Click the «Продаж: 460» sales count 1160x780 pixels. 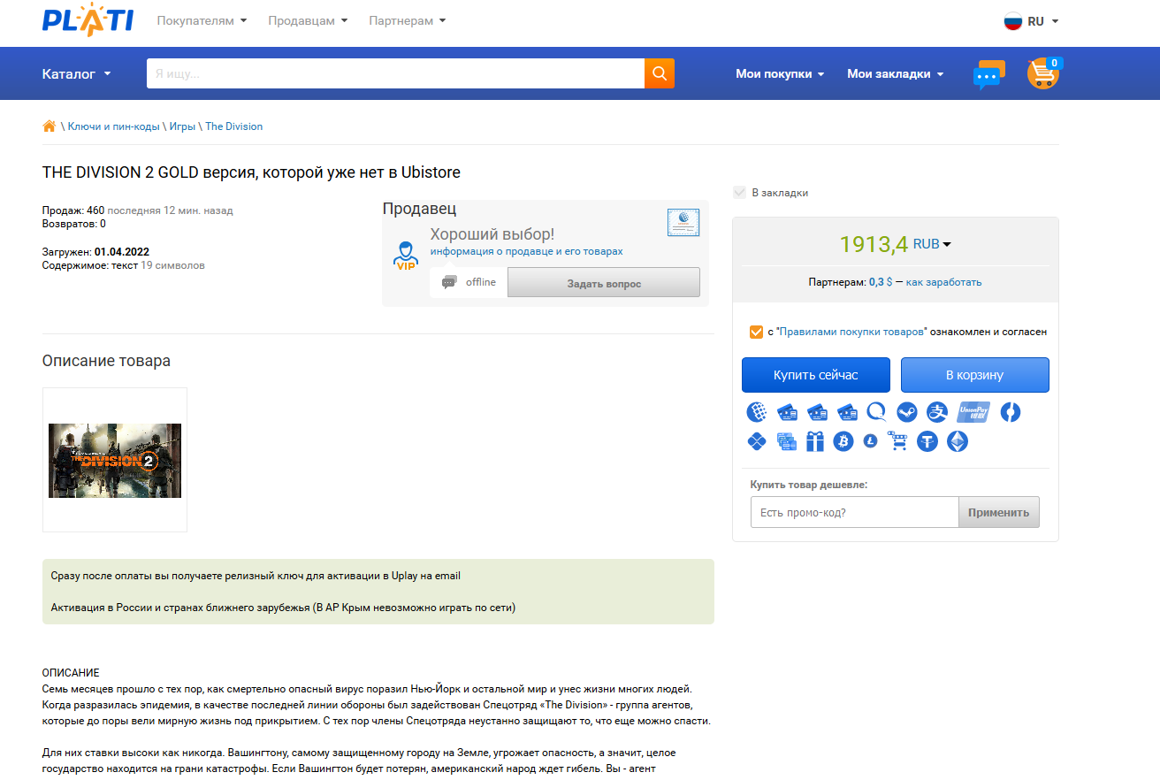tap(73, 210)
